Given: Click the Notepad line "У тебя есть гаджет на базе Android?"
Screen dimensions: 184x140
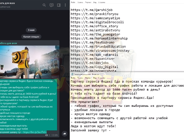Looking at the screenshot, I should click(104, 94).
